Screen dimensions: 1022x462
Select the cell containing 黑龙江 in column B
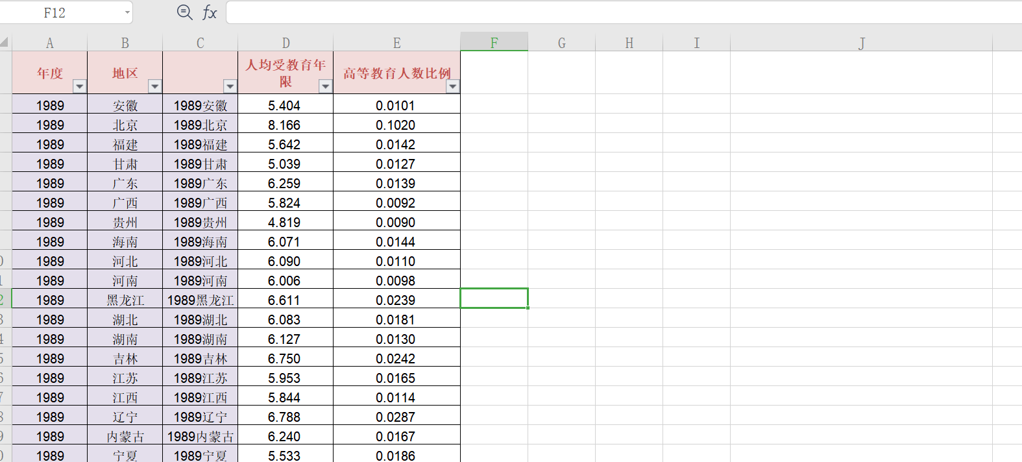coord(125,300)
